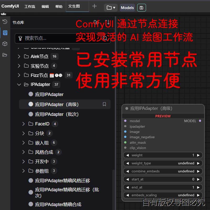The width and height of the screenshot is (210, 210).
Task: Select the 应用IPAdapter (批次) node
Action: click(x=65, y=114)
